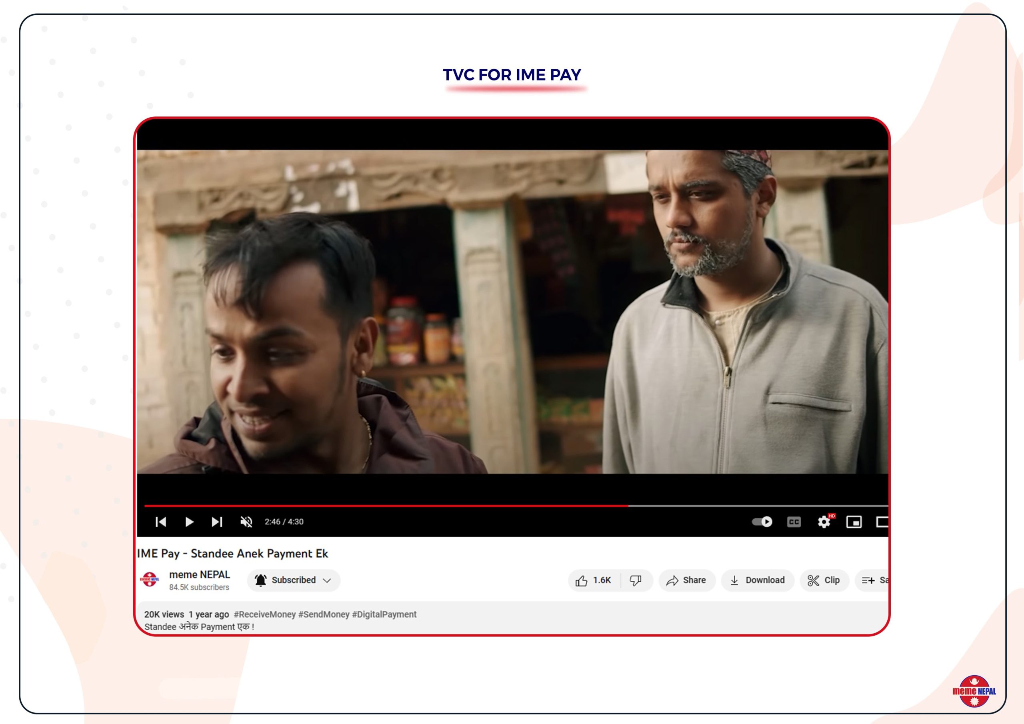
Task: Unmute the video volume icon
Action: coord(246,522)
